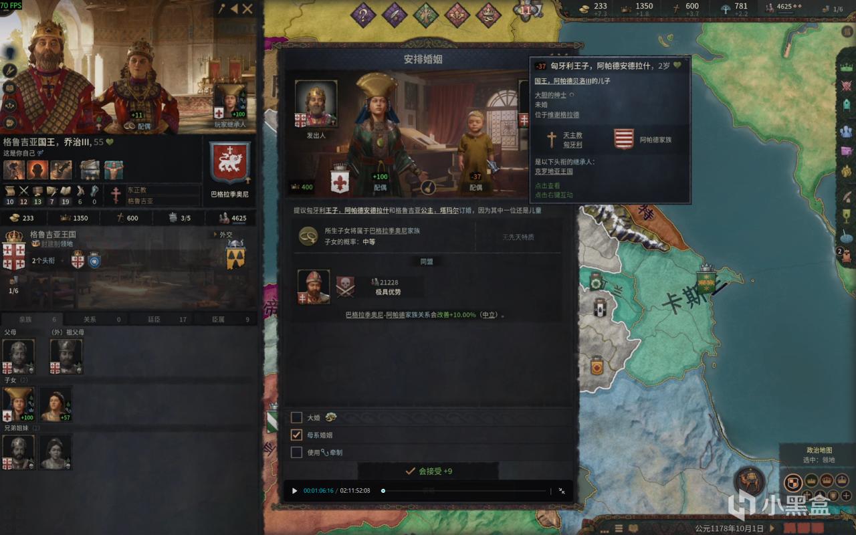Click the crown diamond icon at top
The width and height of the screenshot is (856, 535).
click(489, 15)
